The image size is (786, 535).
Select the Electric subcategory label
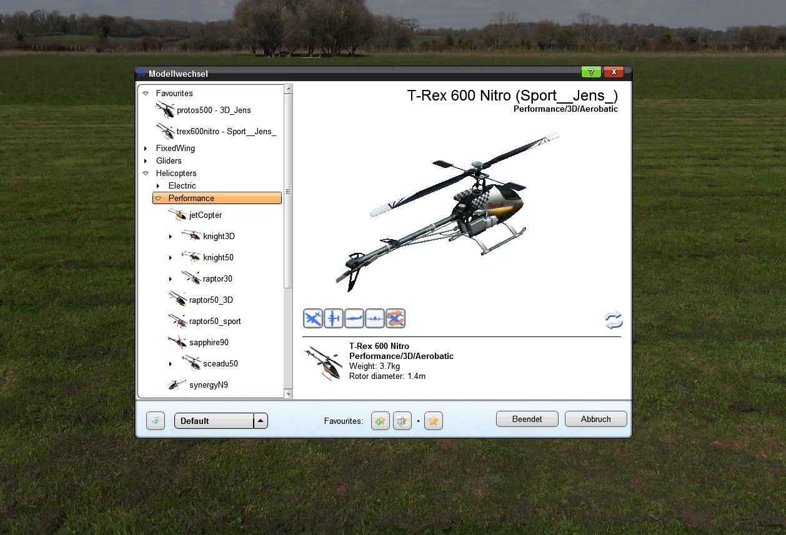point(182,186)
